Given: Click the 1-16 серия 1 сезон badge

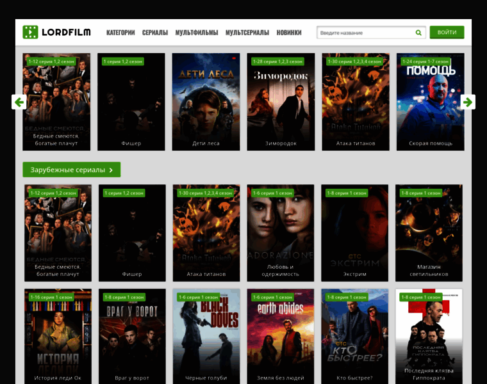Looking at the screenshot, I should [51, 297].
